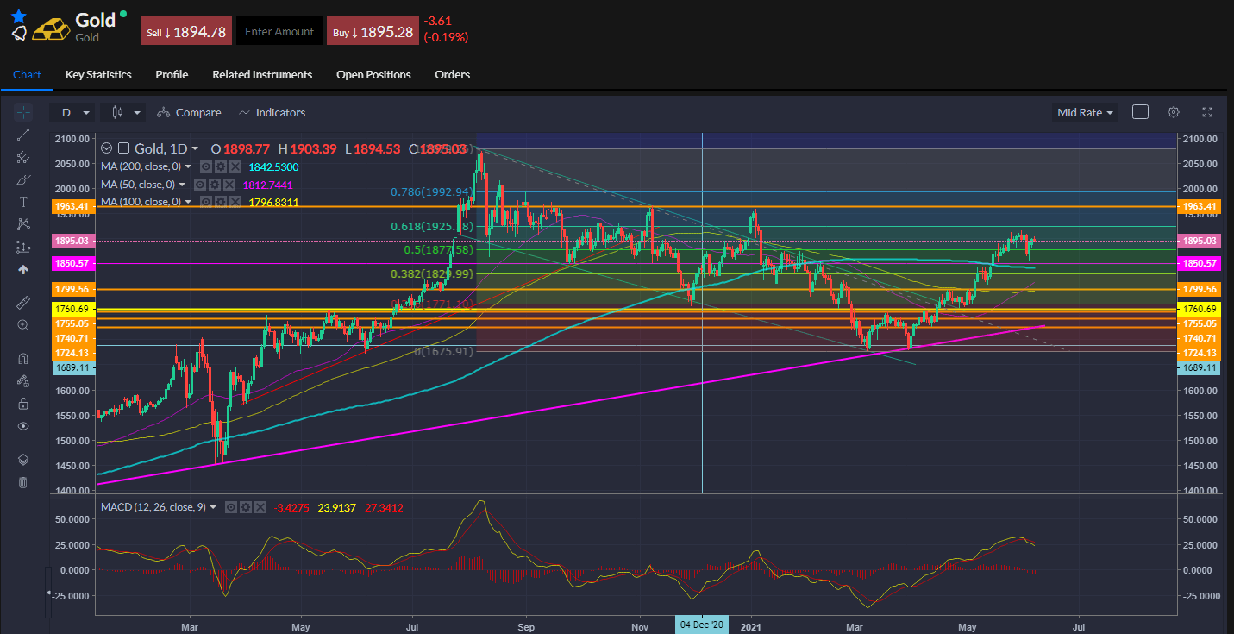This screenshot has height=634, width=1234.
Task: Toggle visibility of MA 100 indicator
Action: [205, 202]
